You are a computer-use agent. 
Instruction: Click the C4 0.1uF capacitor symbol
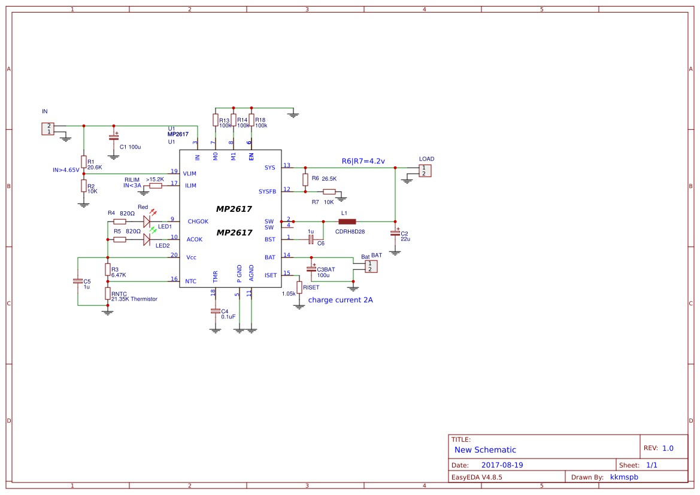215,311
